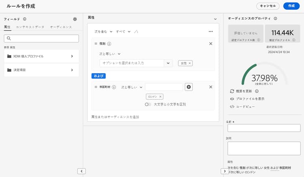
Task: Open the container more options ellipsis
Action: coord(211,32)
